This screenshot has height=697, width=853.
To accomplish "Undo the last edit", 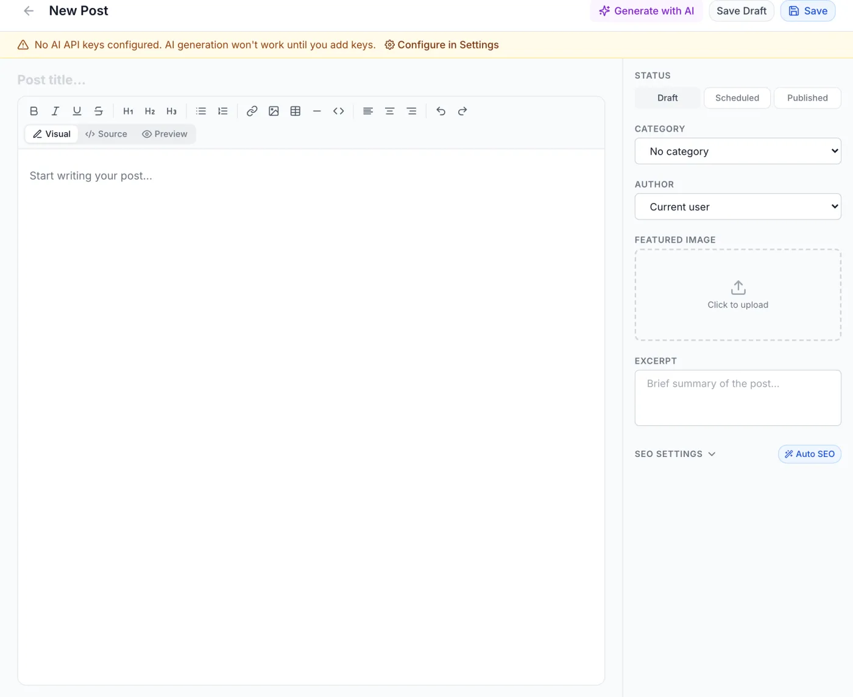I will pos(441,111).
